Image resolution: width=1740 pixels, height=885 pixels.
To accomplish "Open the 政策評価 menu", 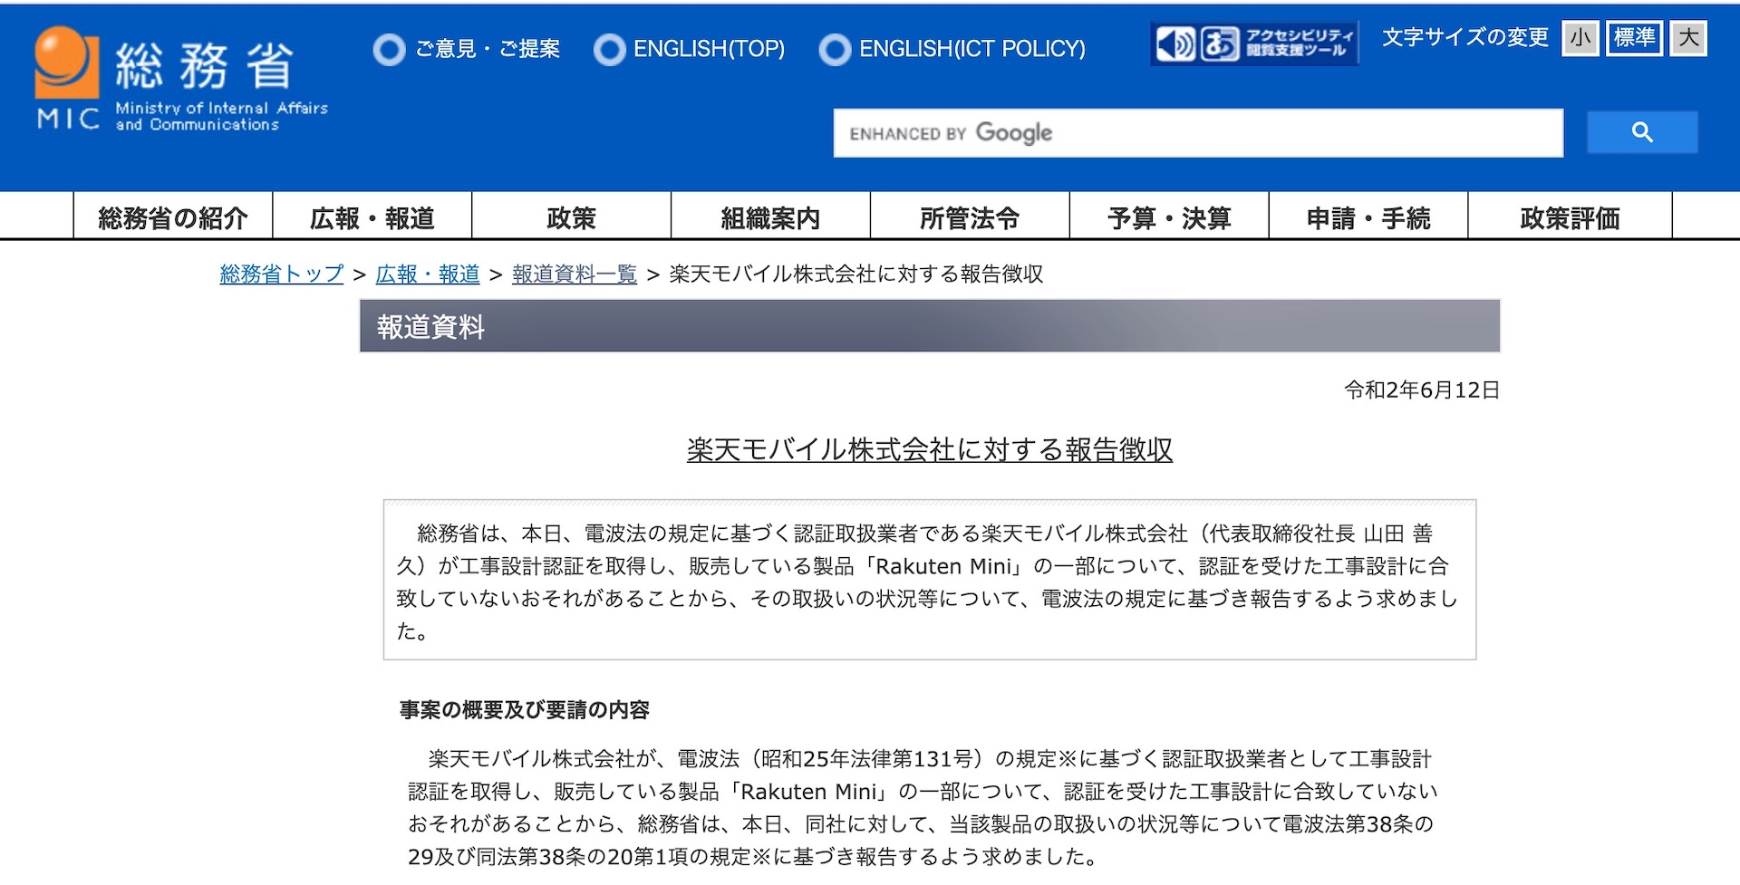I will click(x=1571, y=217).
